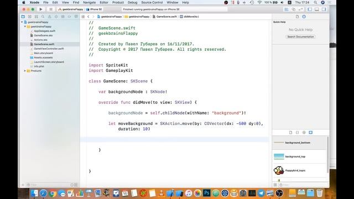Open the Debug menu

pos(132,2)
